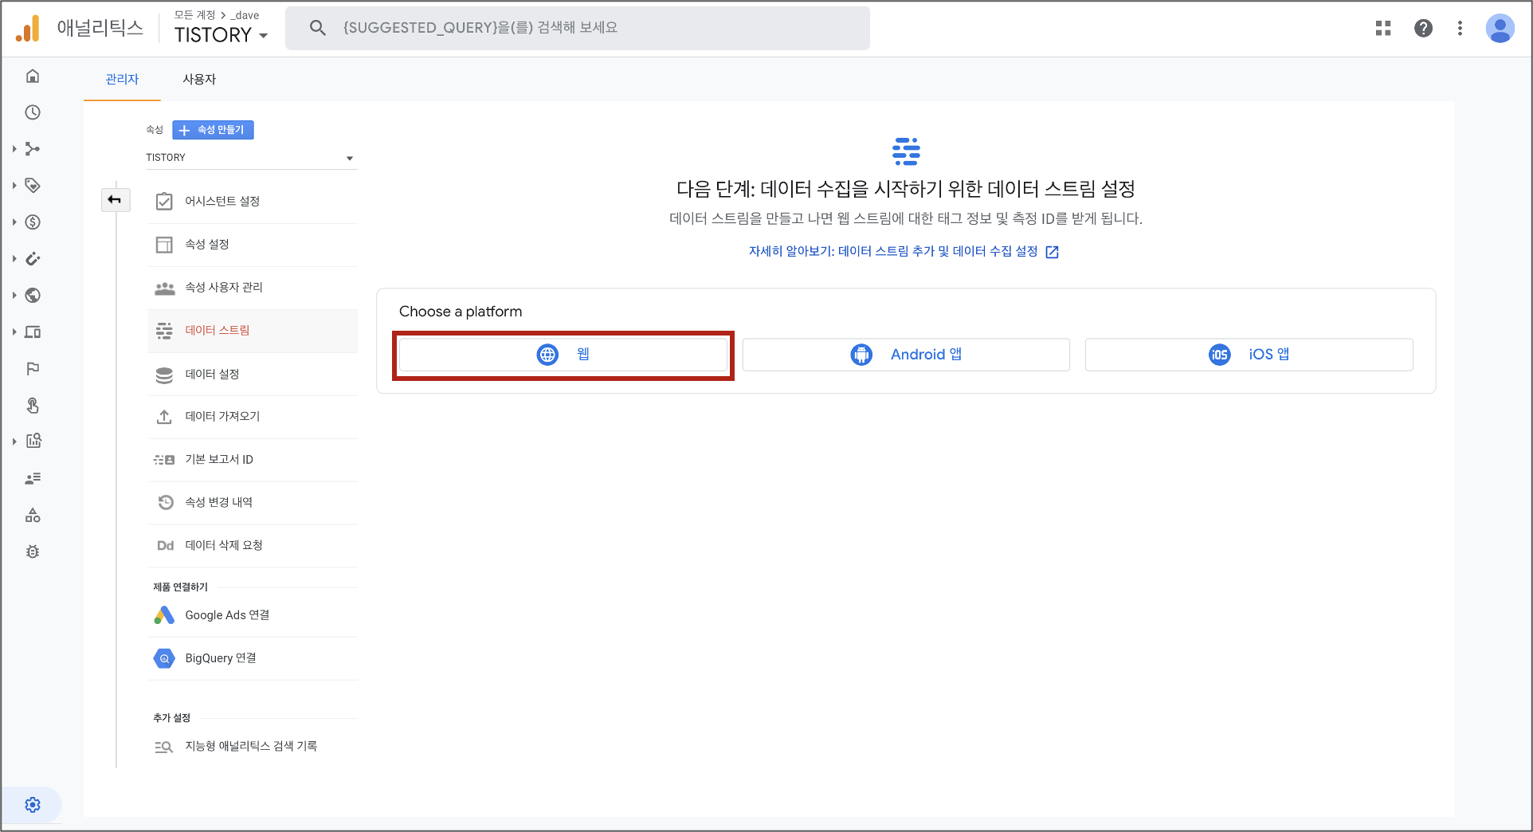Expand the Demographics section arrow
This screenshot has width=1533, height=832.
point(14,296)
